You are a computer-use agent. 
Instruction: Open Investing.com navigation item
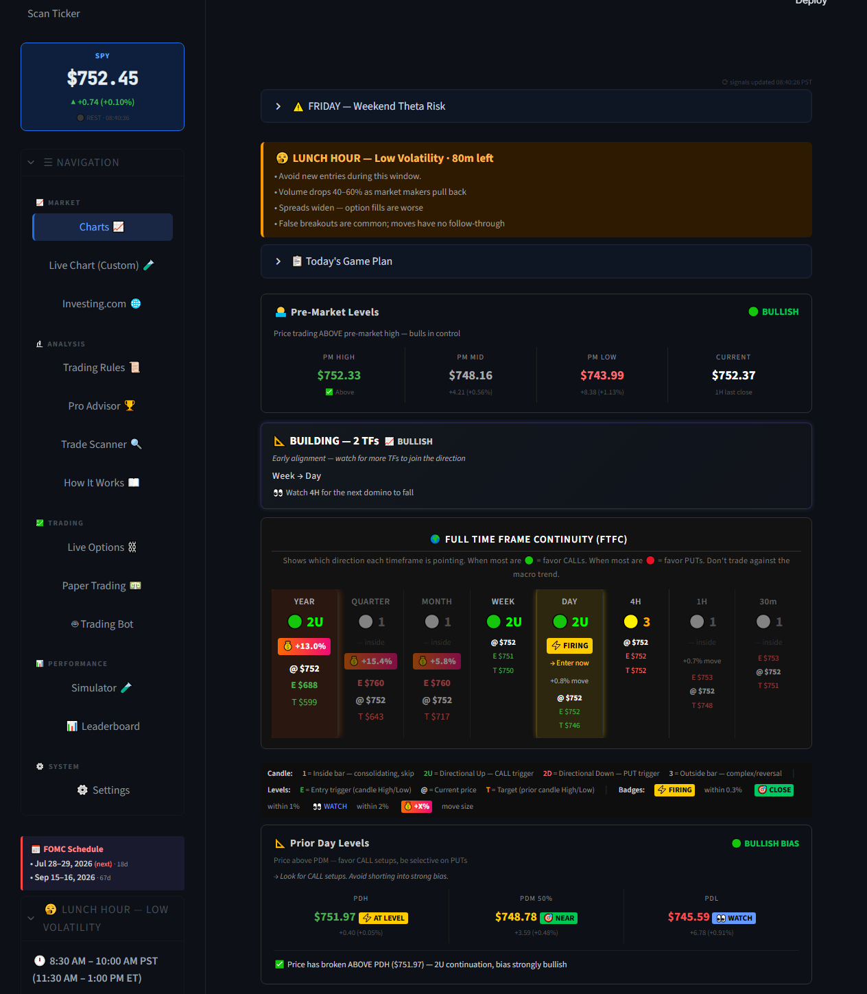(x=102, y=304)
